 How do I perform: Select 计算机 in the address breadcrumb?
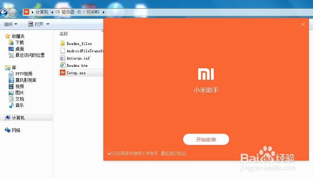pos(42,12)
